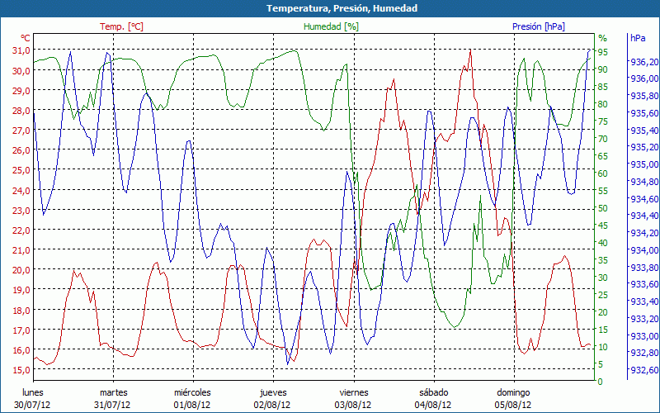
Task: Click the 932,60 pressure axis tick
Action: coord(643,370)
